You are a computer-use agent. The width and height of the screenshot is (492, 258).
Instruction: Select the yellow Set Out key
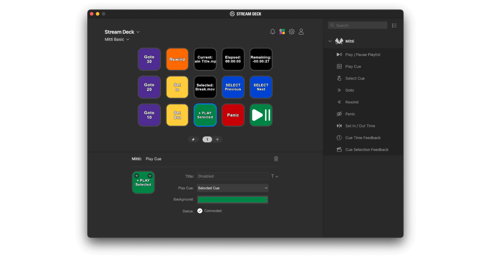coord(177,115)
